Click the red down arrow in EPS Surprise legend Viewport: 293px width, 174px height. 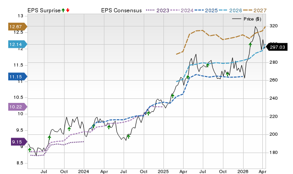pyautogui.click(x=68, y=10)
